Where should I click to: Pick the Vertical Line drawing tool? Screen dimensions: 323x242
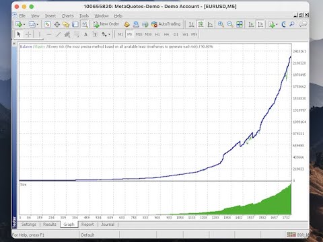click(40, 34)
